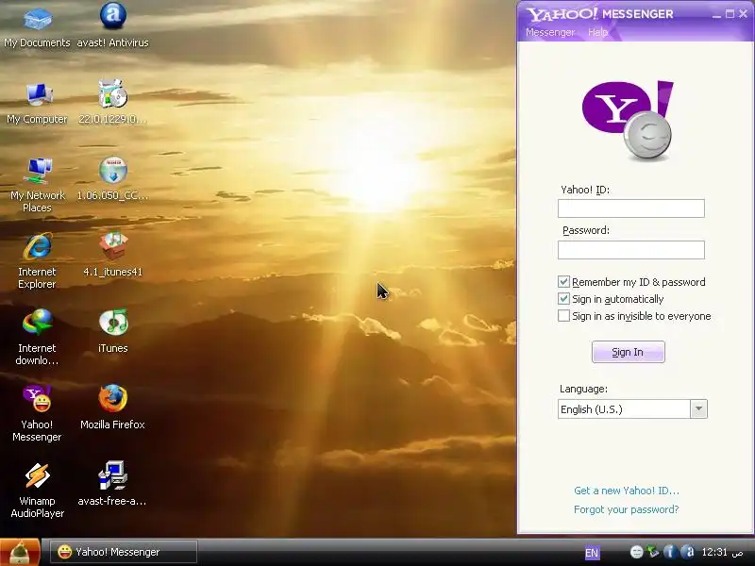Click the Start button on taskbar
Screen dimensions: 755x566
coord(20,552)
